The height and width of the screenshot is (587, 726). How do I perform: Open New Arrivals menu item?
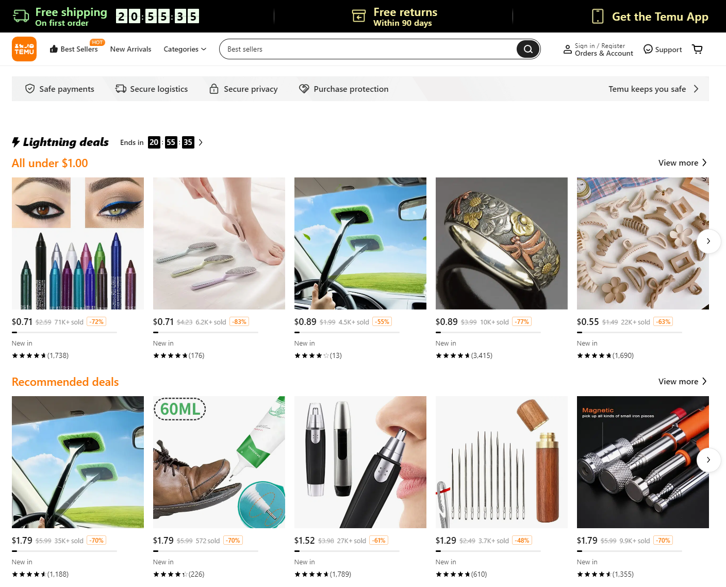point(130,49)
